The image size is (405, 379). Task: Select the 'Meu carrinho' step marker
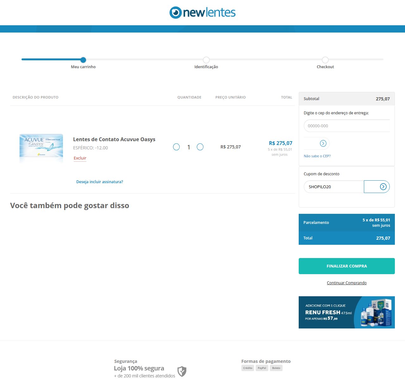click(x=83, y=60)
